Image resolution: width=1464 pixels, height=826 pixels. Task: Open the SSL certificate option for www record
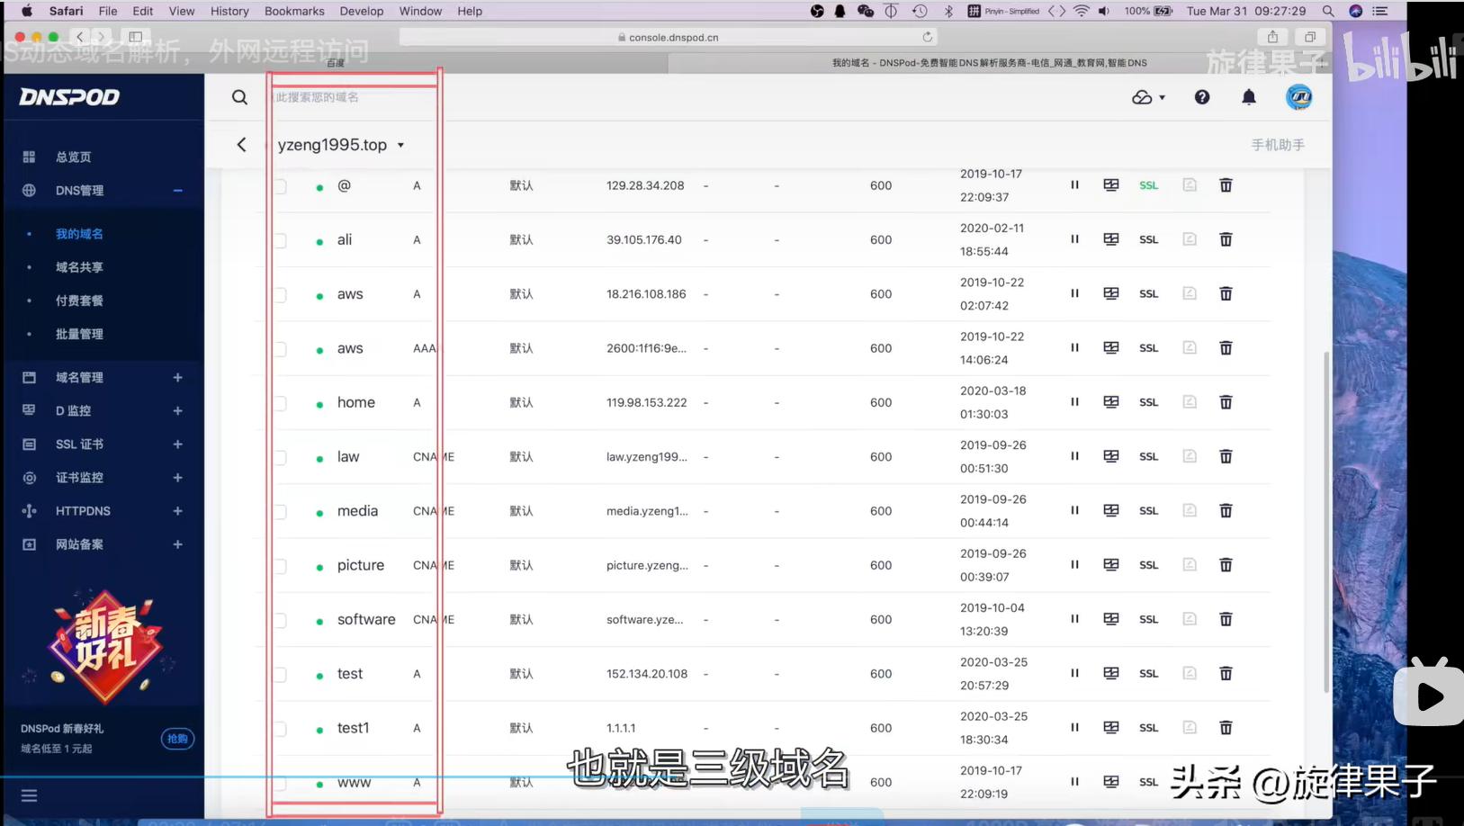coord(1148,782)
